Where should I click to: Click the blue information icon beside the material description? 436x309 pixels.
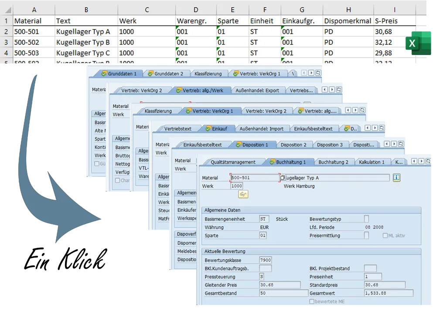[398, 178]
